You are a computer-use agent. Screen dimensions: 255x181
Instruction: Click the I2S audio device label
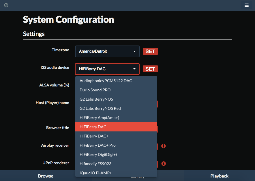tap(55, 68)
